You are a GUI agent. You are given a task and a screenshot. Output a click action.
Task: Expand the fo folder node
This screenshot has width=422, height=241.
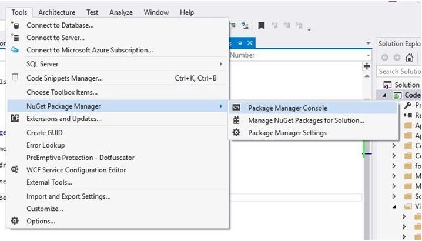[394, 166]
